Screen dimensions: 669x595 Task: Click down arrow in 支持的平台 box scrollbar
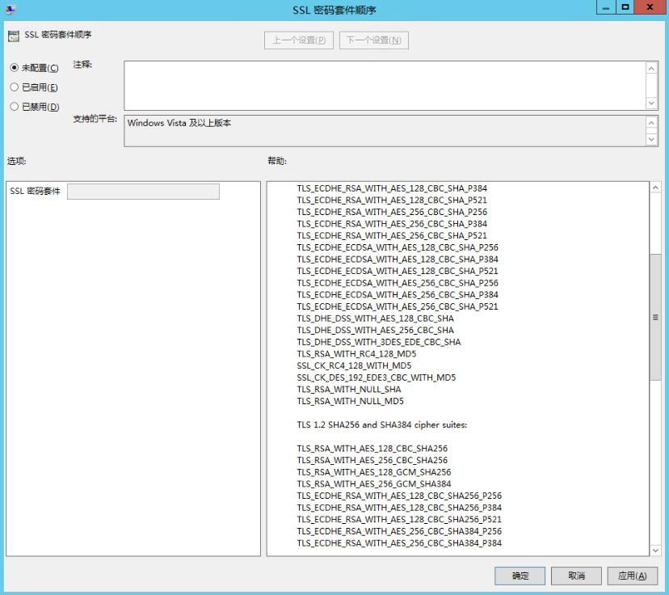click(652, 140)
